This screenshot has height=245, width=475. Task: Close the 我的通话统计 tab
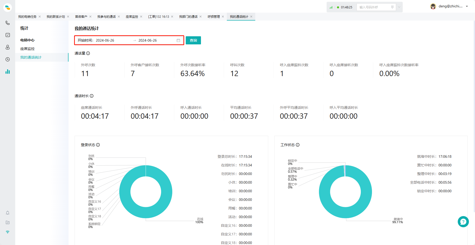point(251,16)
